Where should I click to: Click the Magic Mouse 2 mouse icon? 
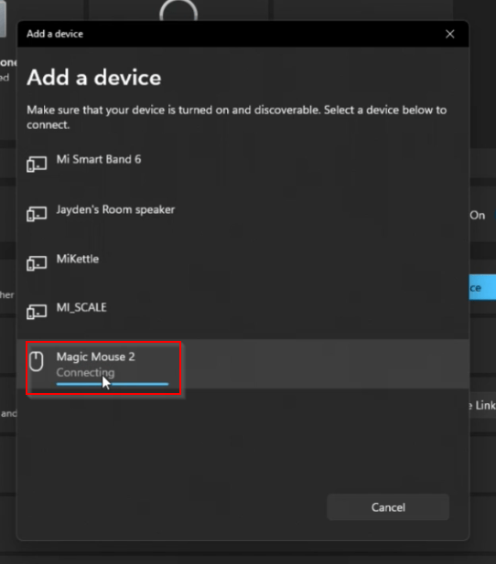click(37, 361)
